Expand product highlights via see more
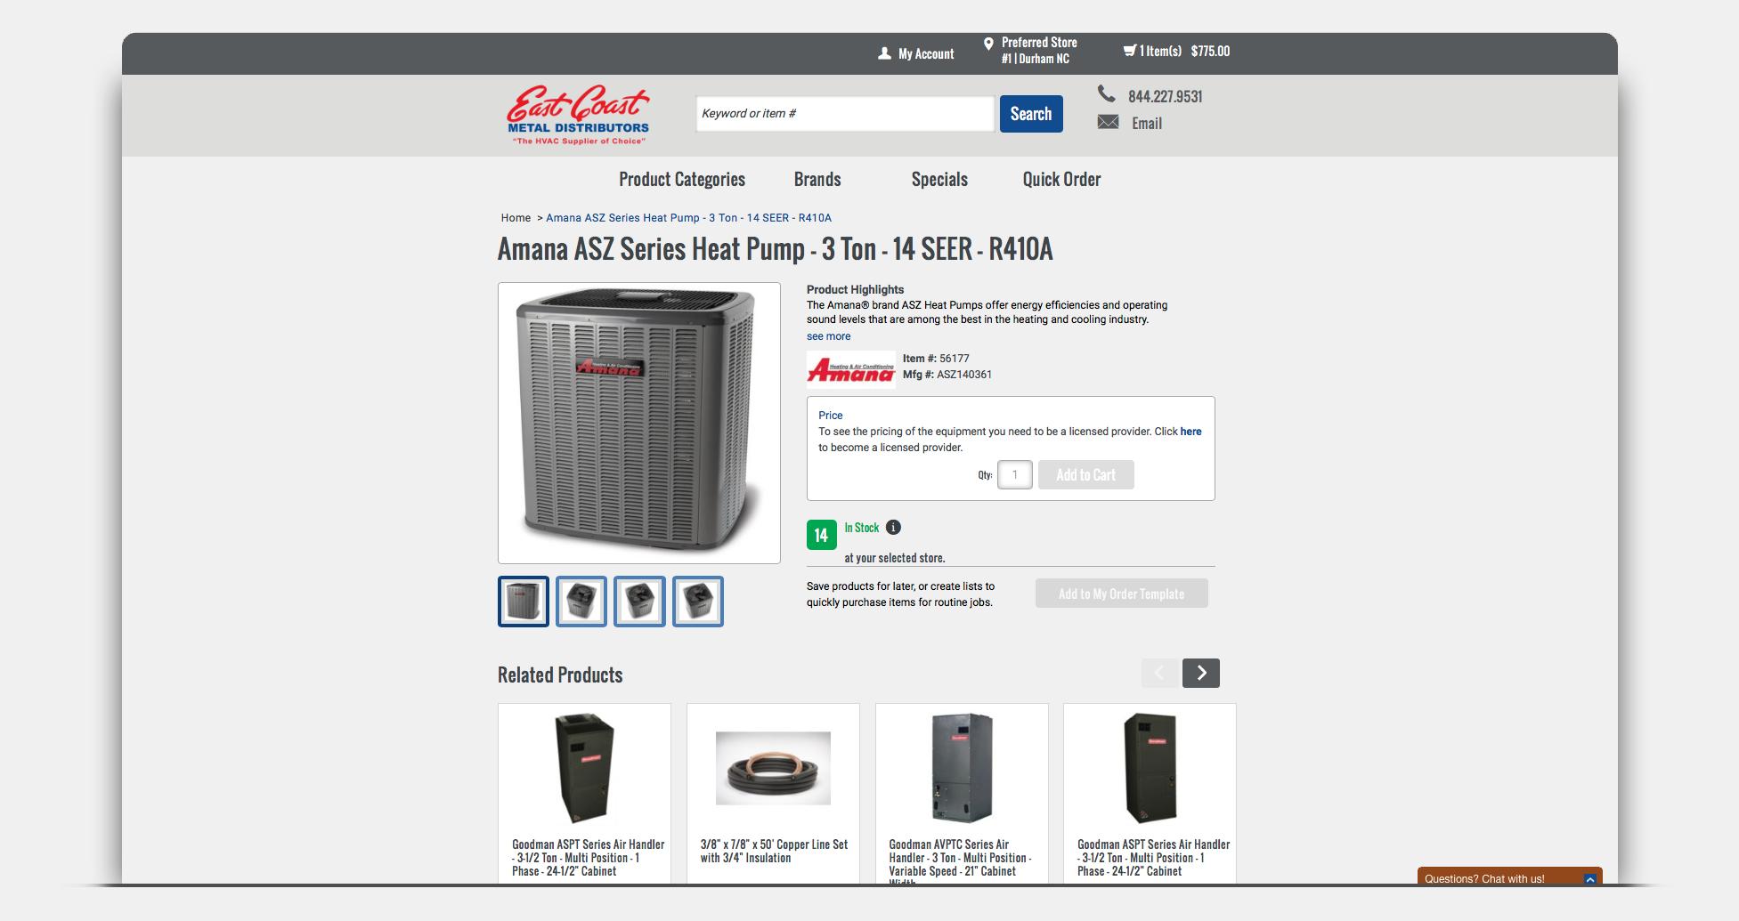 [828, 336]
